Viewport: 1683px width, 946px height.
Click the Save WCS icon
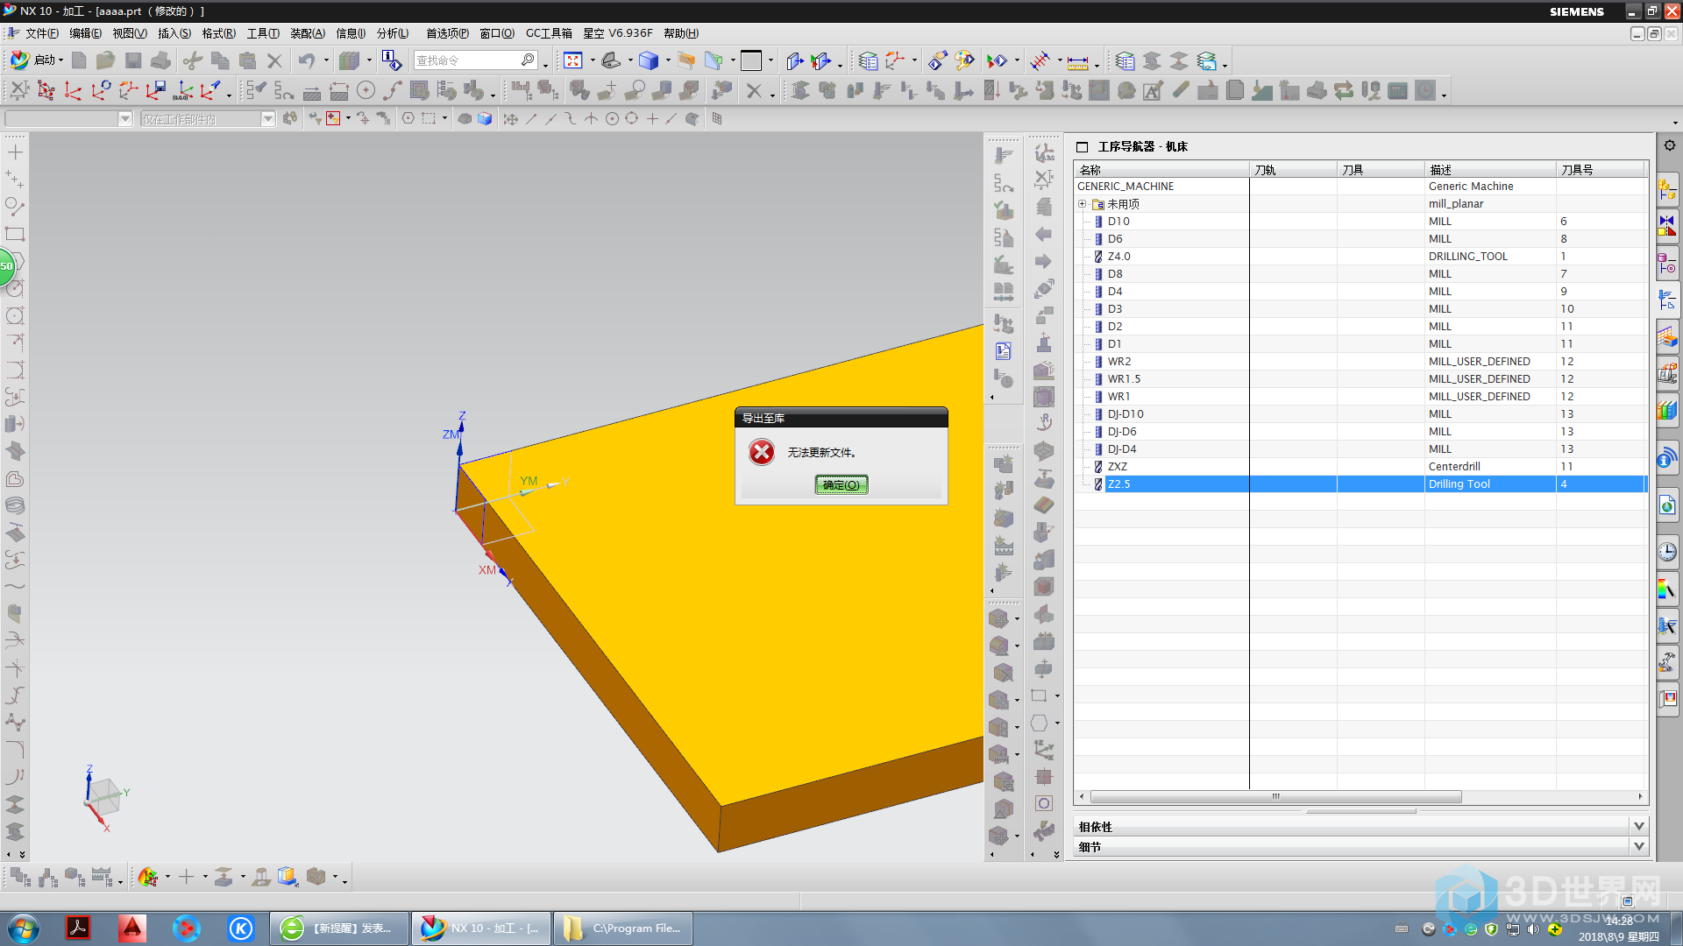(x=156, y=90)
